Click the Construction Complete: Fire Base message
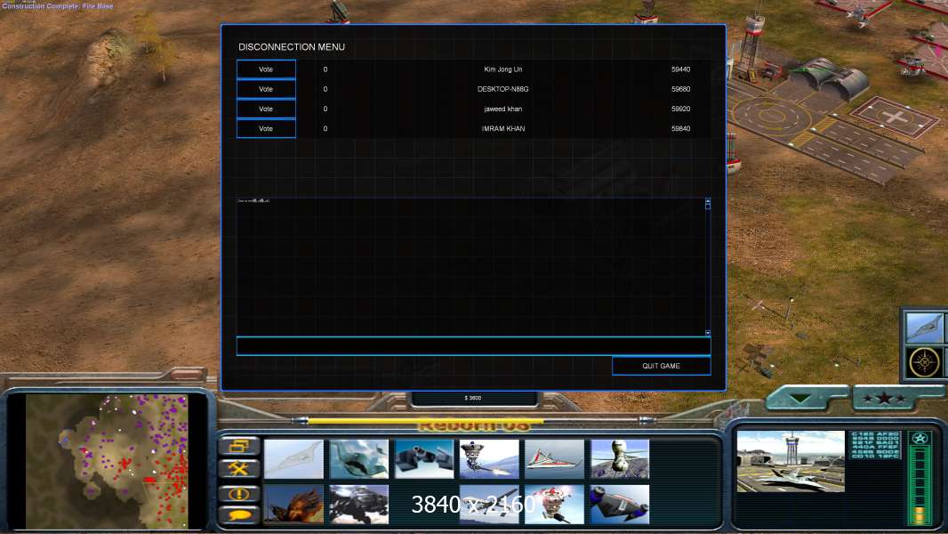The height and width of the screenshot is (534, 948). [x=58, y=6]
